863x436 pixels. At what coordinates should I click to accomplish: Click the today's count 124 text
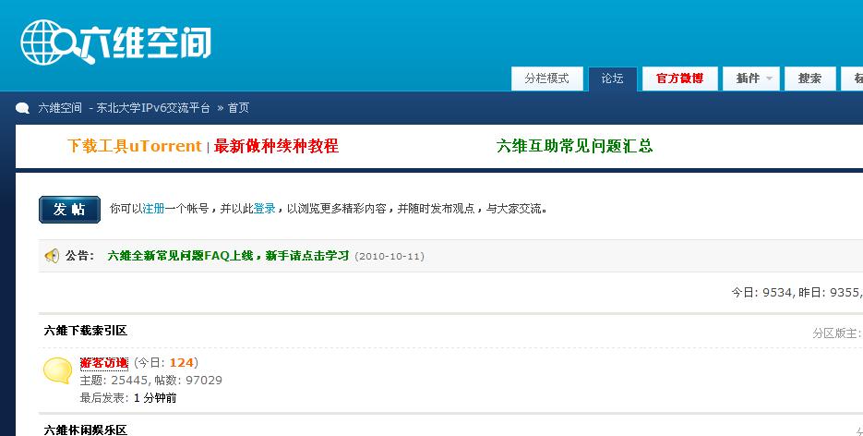[x=181, y=363]
